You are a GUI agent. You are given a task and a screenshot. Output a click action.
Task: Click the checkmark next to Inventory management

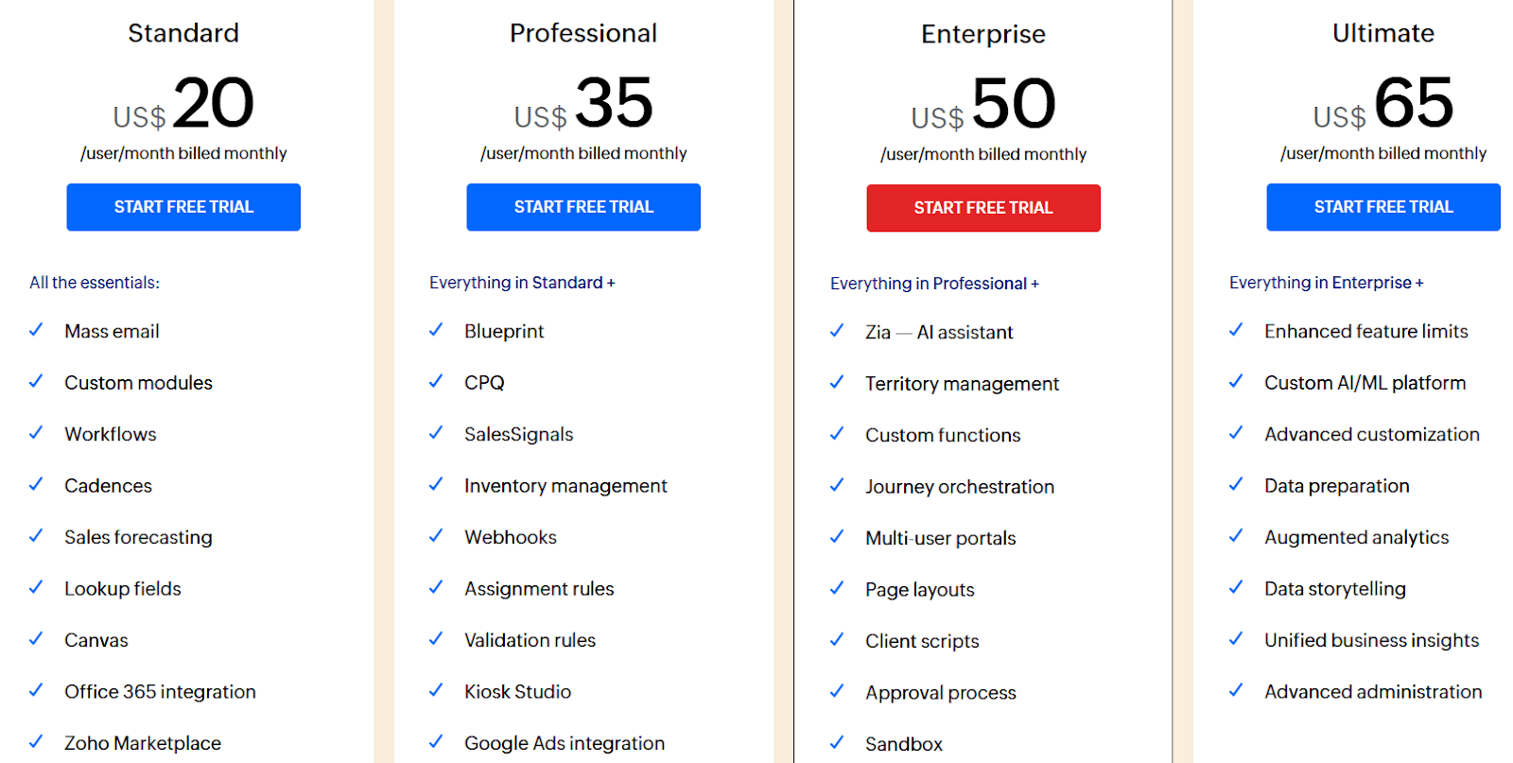click(436, 486)
